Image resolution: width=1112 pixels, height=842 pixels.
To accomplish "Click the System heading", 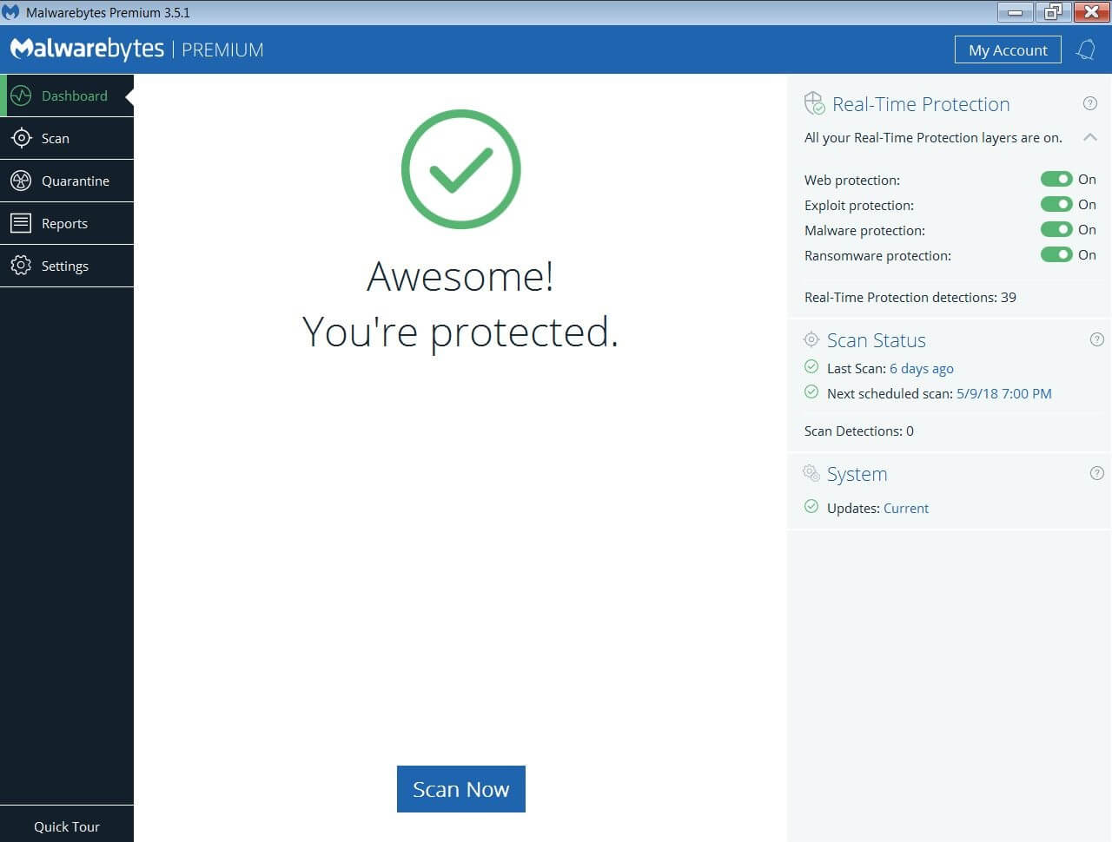I will [x=857, y=474].
